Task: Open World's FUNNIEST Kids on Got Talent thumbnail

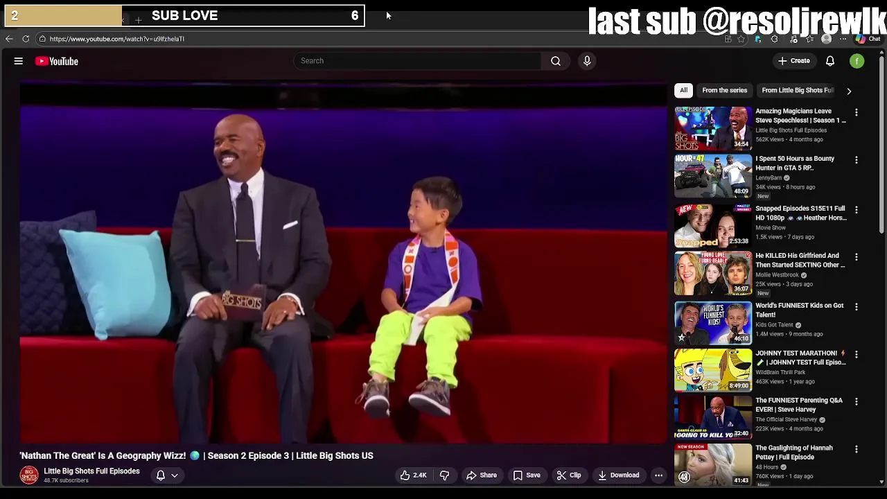Action: (713, 323)
